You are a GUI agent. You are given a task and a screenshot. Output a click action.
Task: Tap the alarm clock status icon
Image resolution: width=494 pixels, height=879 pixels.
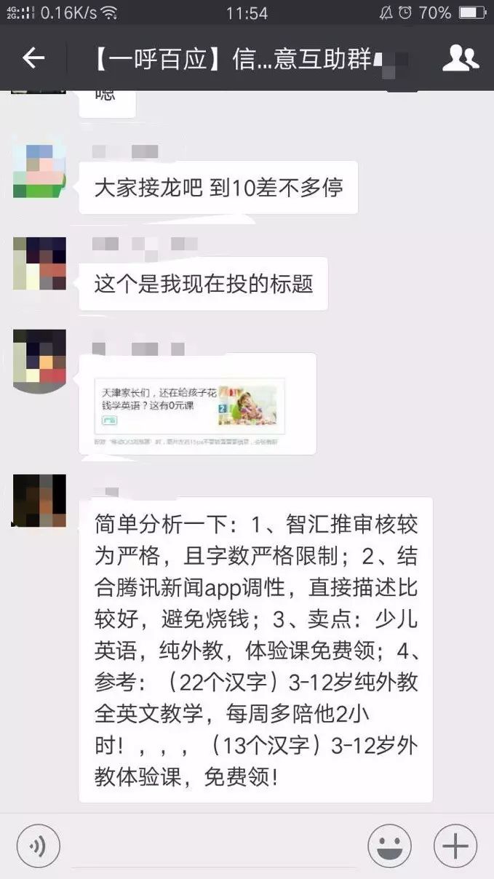point(406,13)
